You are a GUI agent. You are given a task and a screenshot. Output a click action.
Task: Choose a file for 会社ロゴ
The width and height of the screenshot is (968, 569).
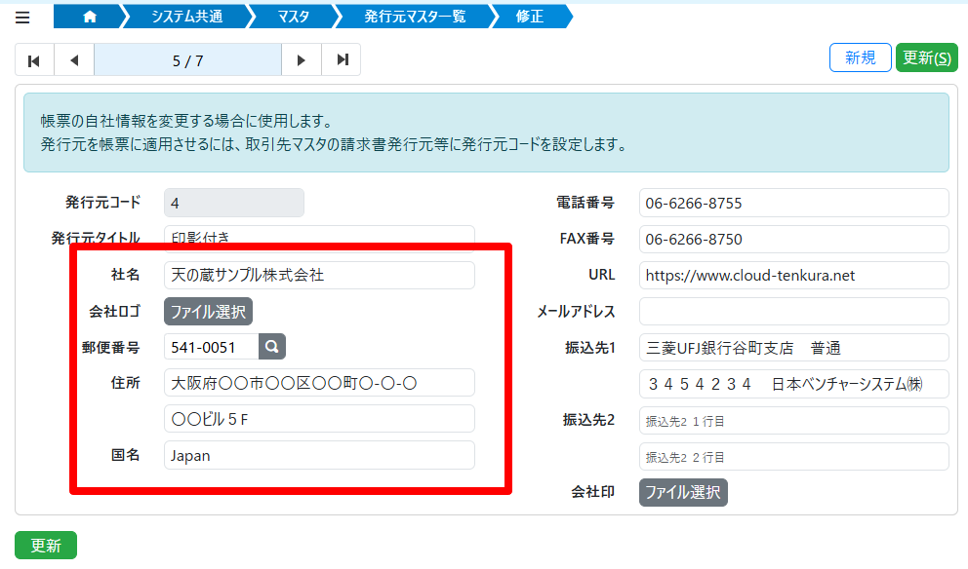click(x=209, y=312)
